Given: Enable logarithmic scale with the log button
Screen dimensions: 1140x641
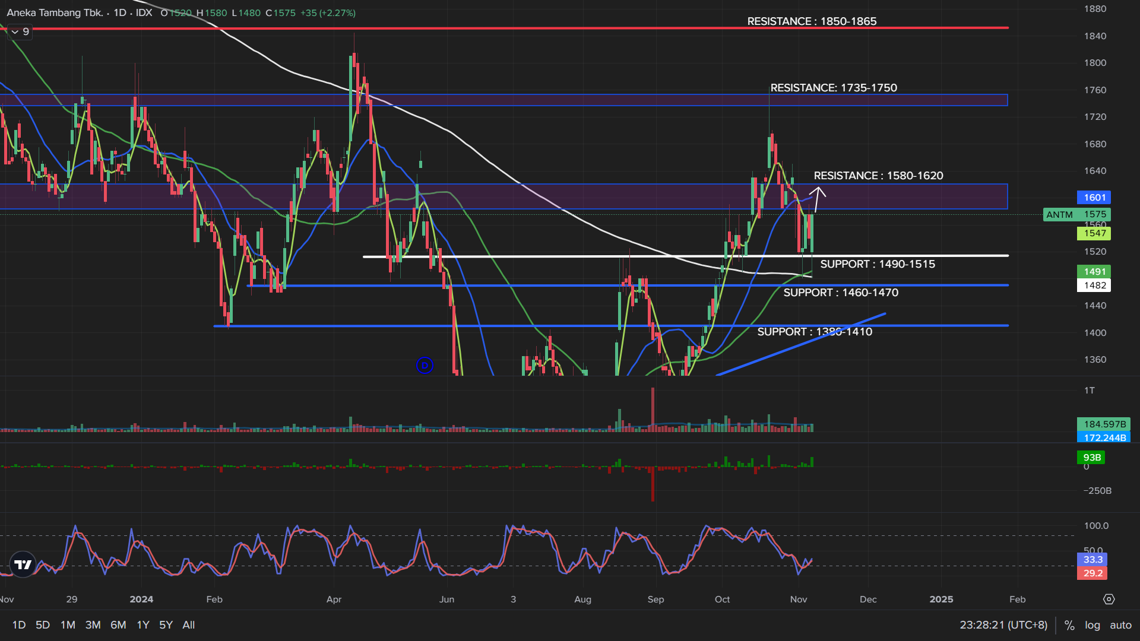Looking at the screenshot, I should tap(1093, 625).
